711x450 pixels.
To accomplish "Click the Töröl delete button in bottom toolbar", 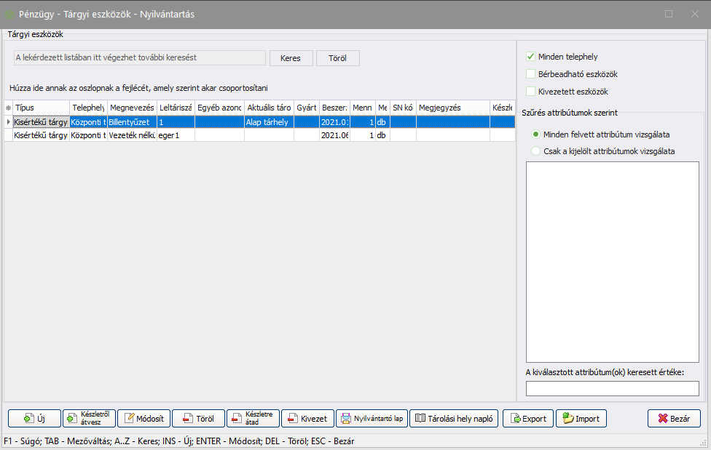I will [198, 419].
